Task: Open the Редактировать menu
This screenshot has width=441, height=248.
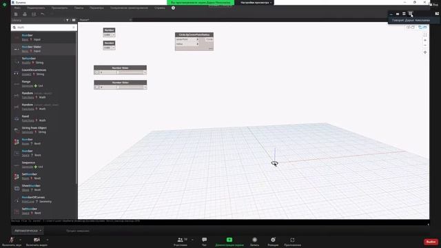Action: pyautogui.click(x=36, y=8)
